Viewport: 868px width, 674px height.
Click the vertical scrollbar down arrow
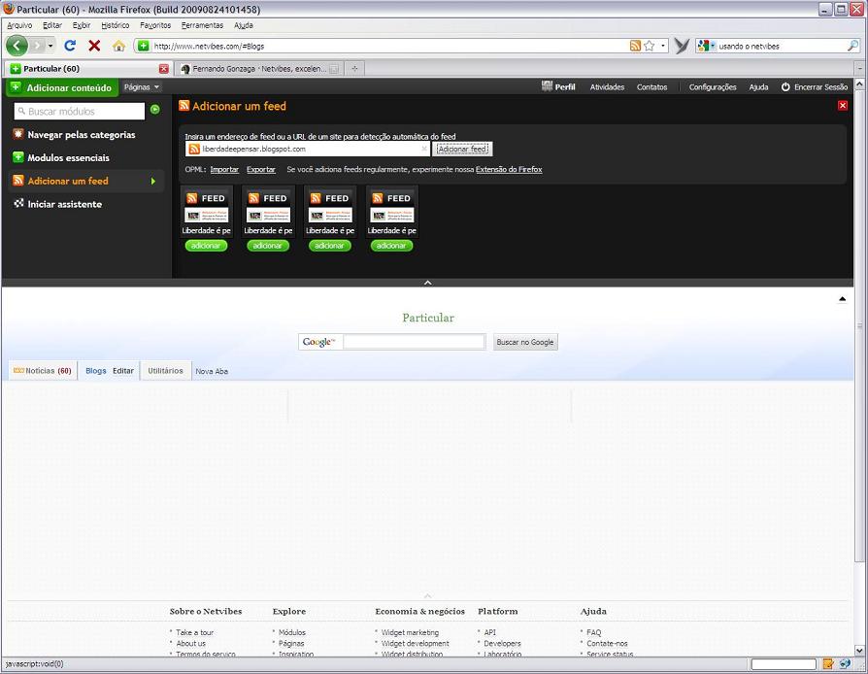(859, 650)
